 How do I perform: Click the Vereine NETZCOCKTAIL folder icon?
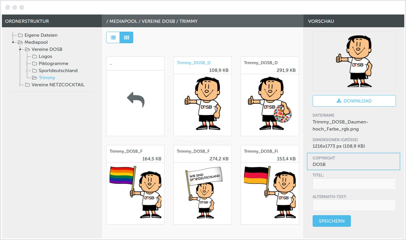(28, 85)
